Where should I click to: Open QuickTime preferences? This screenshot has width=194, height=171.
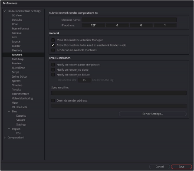pyautogui.click(x=18, y=68)
